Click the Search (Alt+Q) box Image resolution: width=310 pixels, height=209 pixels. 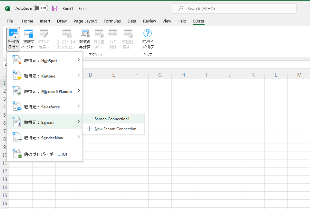point(234,8)
